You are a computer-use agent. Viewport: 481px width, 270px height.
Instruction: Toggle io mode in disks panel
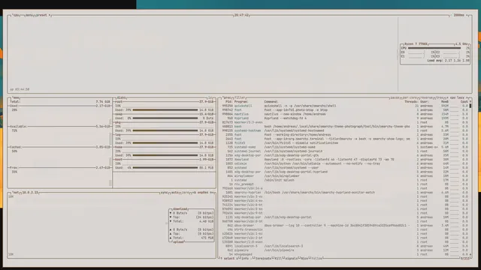210,97
